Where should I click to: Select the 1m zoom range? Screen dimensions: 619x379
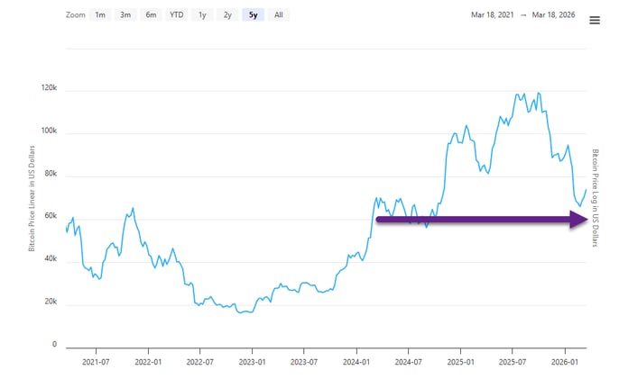click(100, 15)
